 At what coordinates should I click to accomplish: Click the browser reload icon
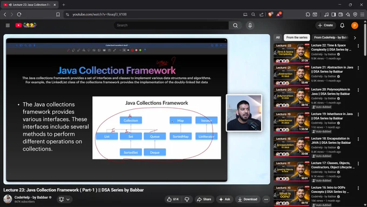pos(19,14)
